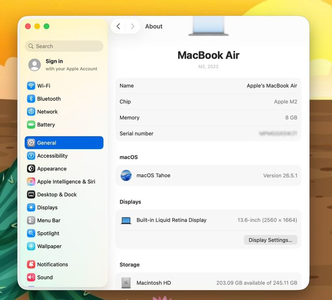Sign in with your Apple Account

point(63,65)
